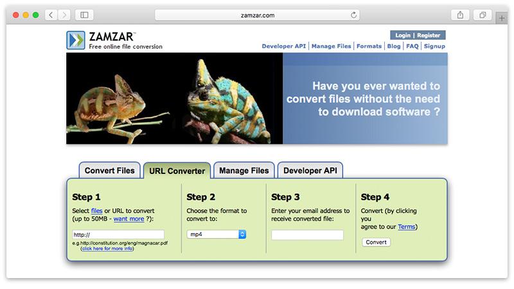The image size is (514, 289).
Task: Switch to the Manage Files tab
Action: point(244,170)
